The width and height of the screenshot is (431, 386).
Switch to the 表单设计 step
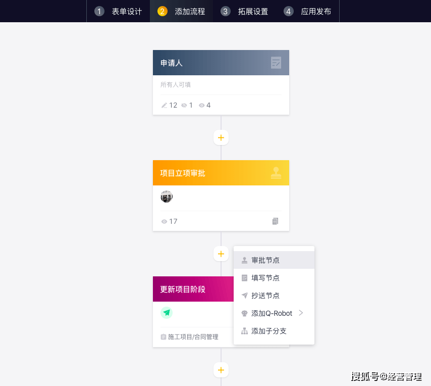(x=119, y=11)
